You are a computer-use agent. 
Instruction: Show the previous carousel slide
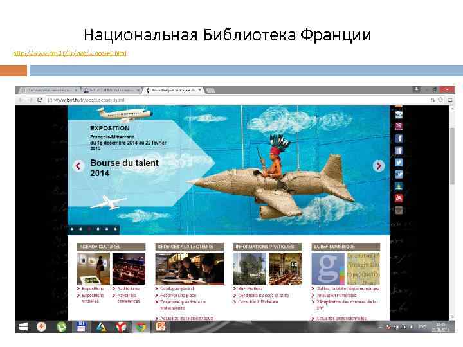[78, 166]
